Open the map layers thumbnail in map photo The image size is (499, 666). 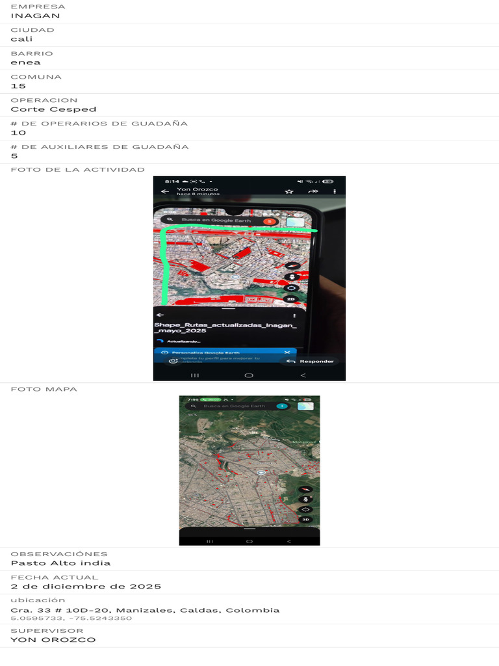click(x=305, y=406)
